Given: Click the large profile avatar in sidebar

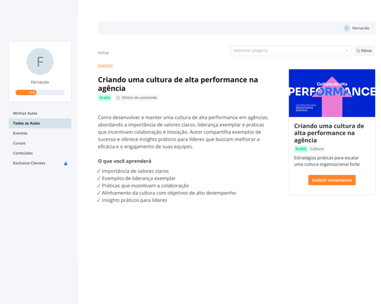Looking at the screenshot, I should pos(40,62).
